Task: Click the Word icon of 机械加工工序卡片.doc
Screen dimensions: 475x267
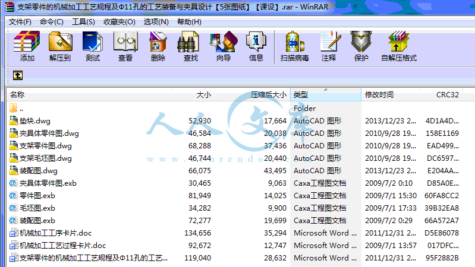Action: [x=13, y=233]
